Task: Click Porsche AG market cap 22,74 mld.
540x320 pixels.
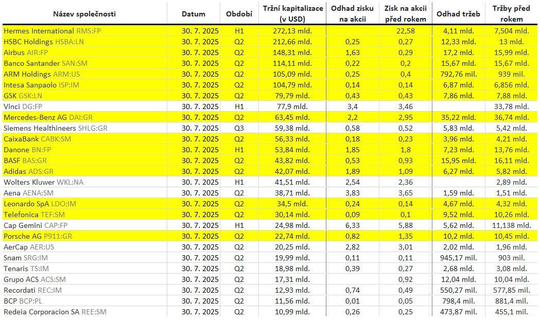Action: click(292, 236)
